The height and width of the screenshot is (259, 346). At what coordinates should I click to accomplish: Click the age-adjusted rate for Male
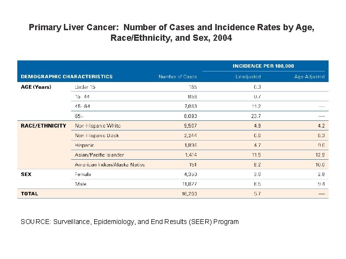321,184
